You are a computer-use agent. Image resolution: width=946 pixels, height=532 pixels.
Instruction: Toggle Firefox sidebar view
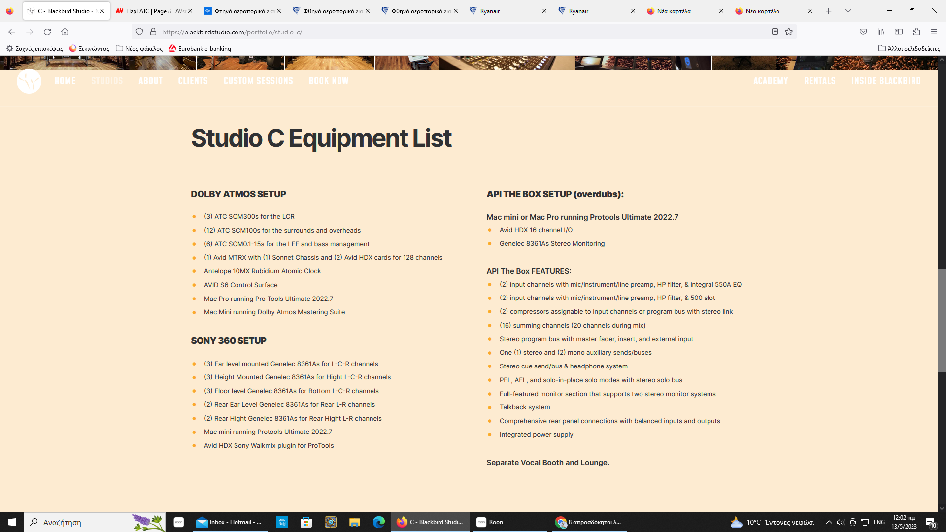click(x=899, y=32)
